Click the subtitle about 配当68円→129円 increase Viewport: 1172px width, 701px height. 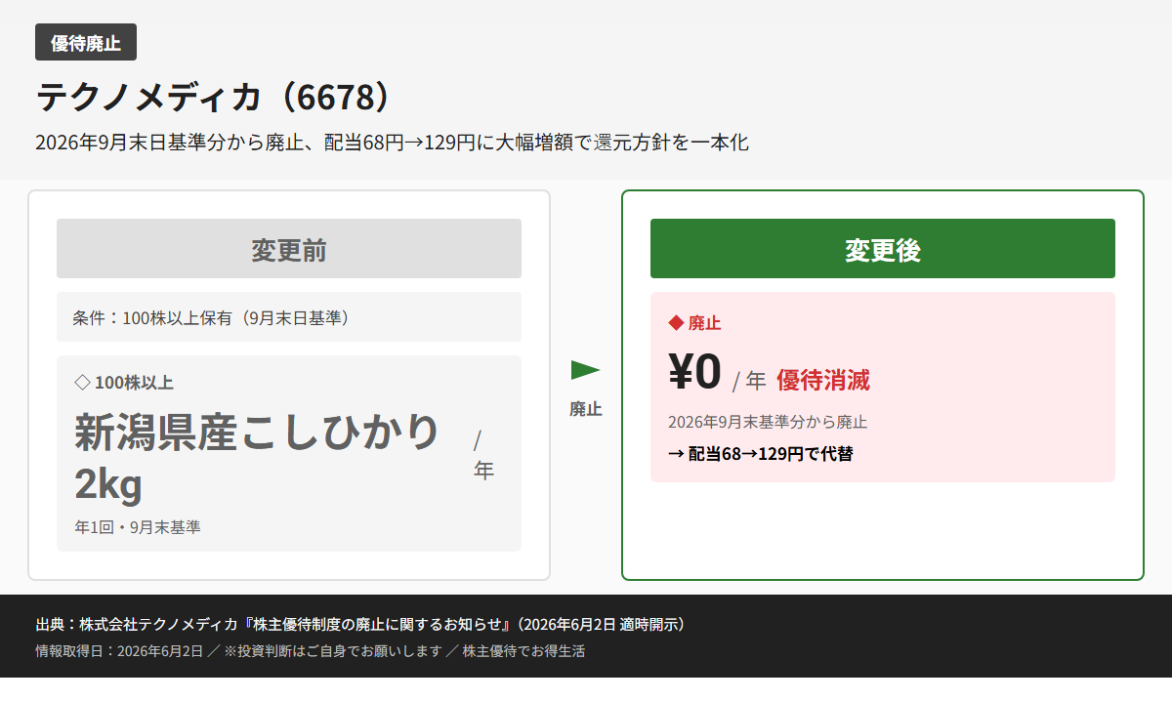click(392, 143)
